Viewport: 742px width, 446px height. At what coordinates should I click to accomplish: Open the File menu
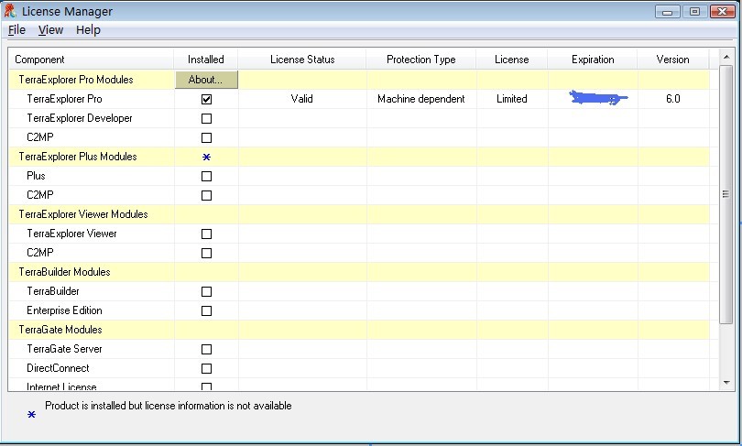16,30
